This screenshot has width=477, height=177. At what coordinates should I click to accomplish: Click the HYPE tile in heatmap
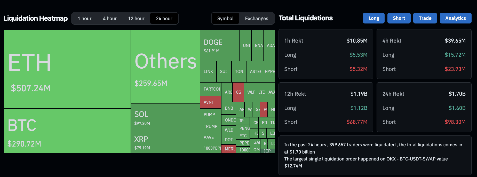point(268,72)
